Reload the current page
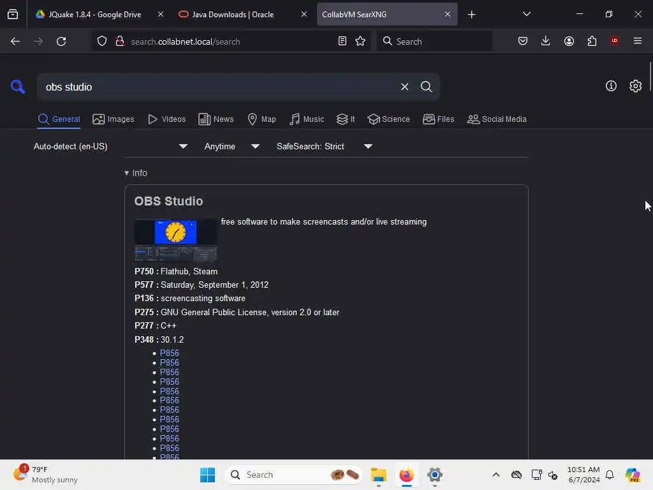The height and width of the screenshot is (490, 653). click(x=61, y=41)
